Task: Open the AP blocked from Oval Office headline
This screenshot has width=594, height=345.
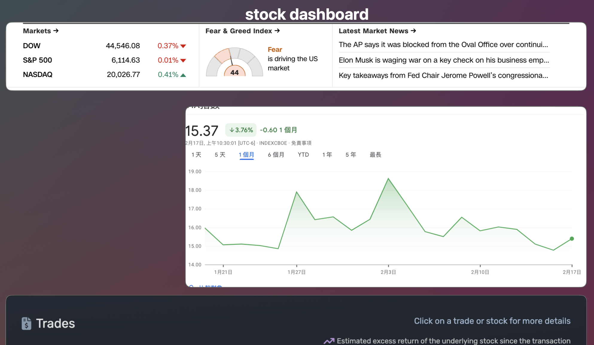Action: click(x=443, y=45)
